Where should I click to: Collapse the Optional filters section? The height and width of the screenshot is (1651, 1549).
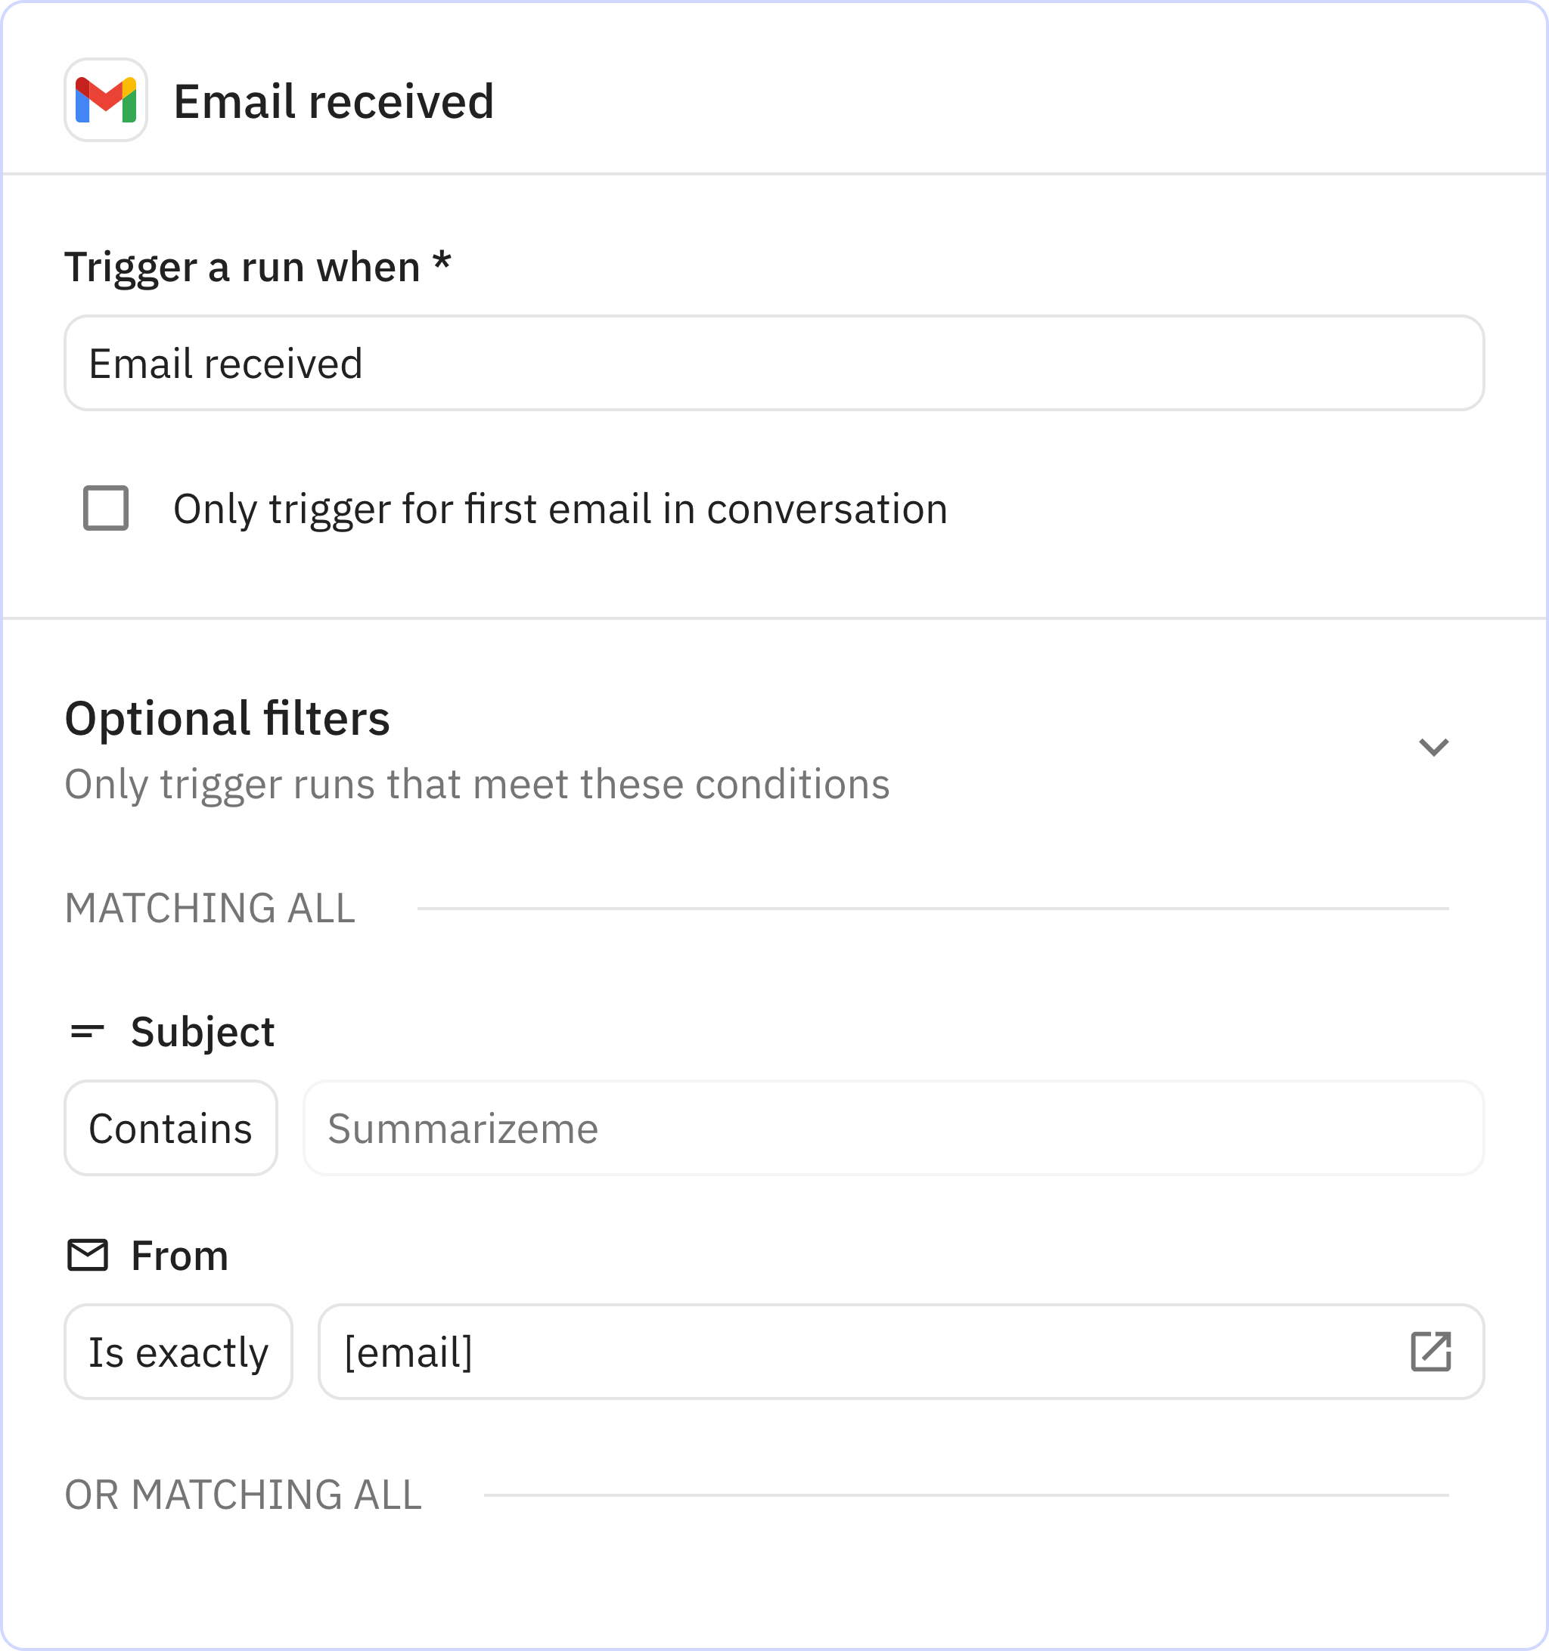coord(1433,746)
